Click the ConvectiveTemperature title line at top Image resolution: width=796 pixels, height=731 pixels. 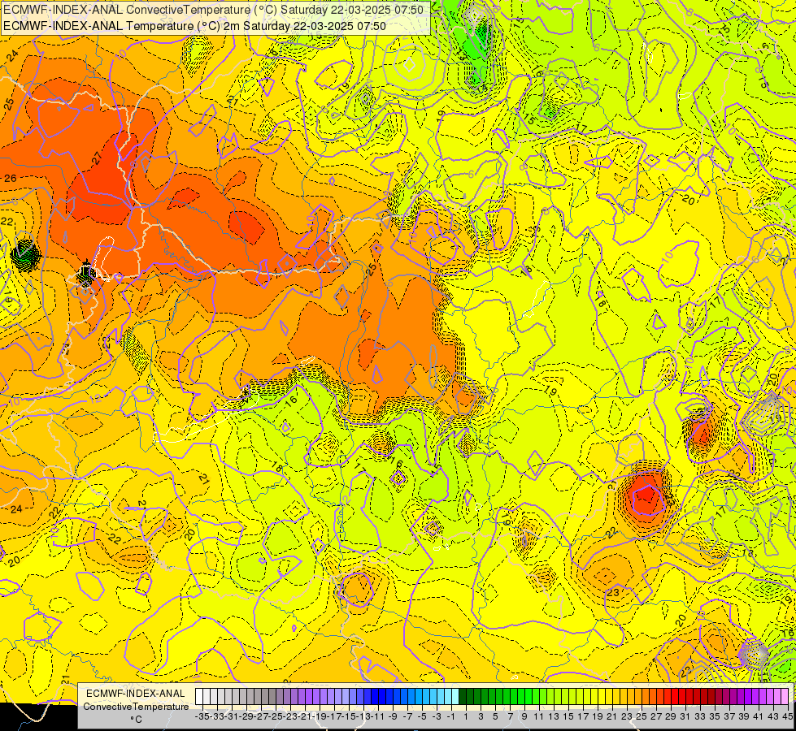[213, 9]
